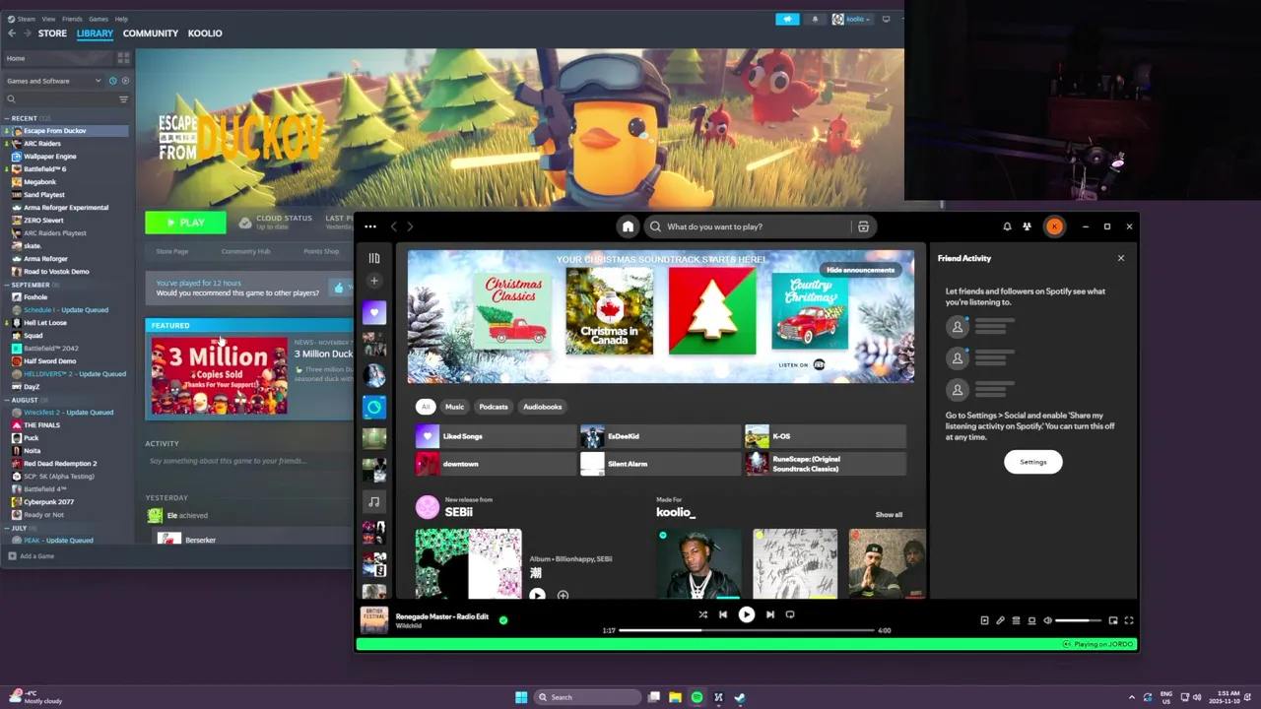Open Spotify profile avatar K
This screenshot has height=709, width=1261.
coord(1054,226)
